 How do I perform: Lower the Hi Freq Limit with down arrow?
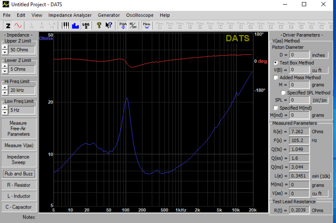[5, 93]
